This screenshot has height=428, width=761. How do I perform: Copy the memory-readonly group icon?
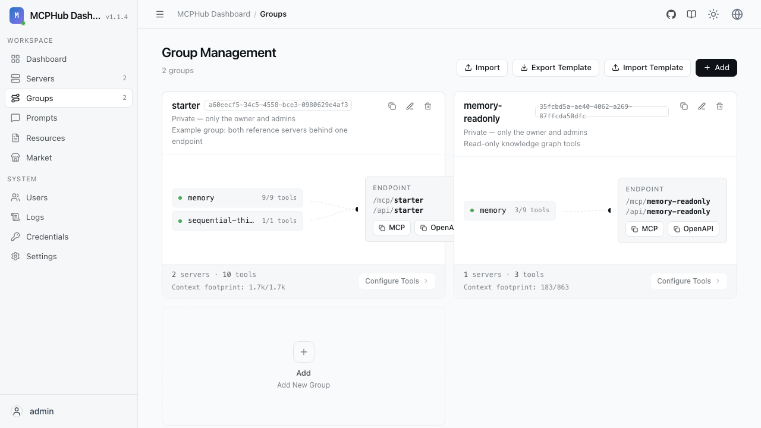(x=684, y=106)
